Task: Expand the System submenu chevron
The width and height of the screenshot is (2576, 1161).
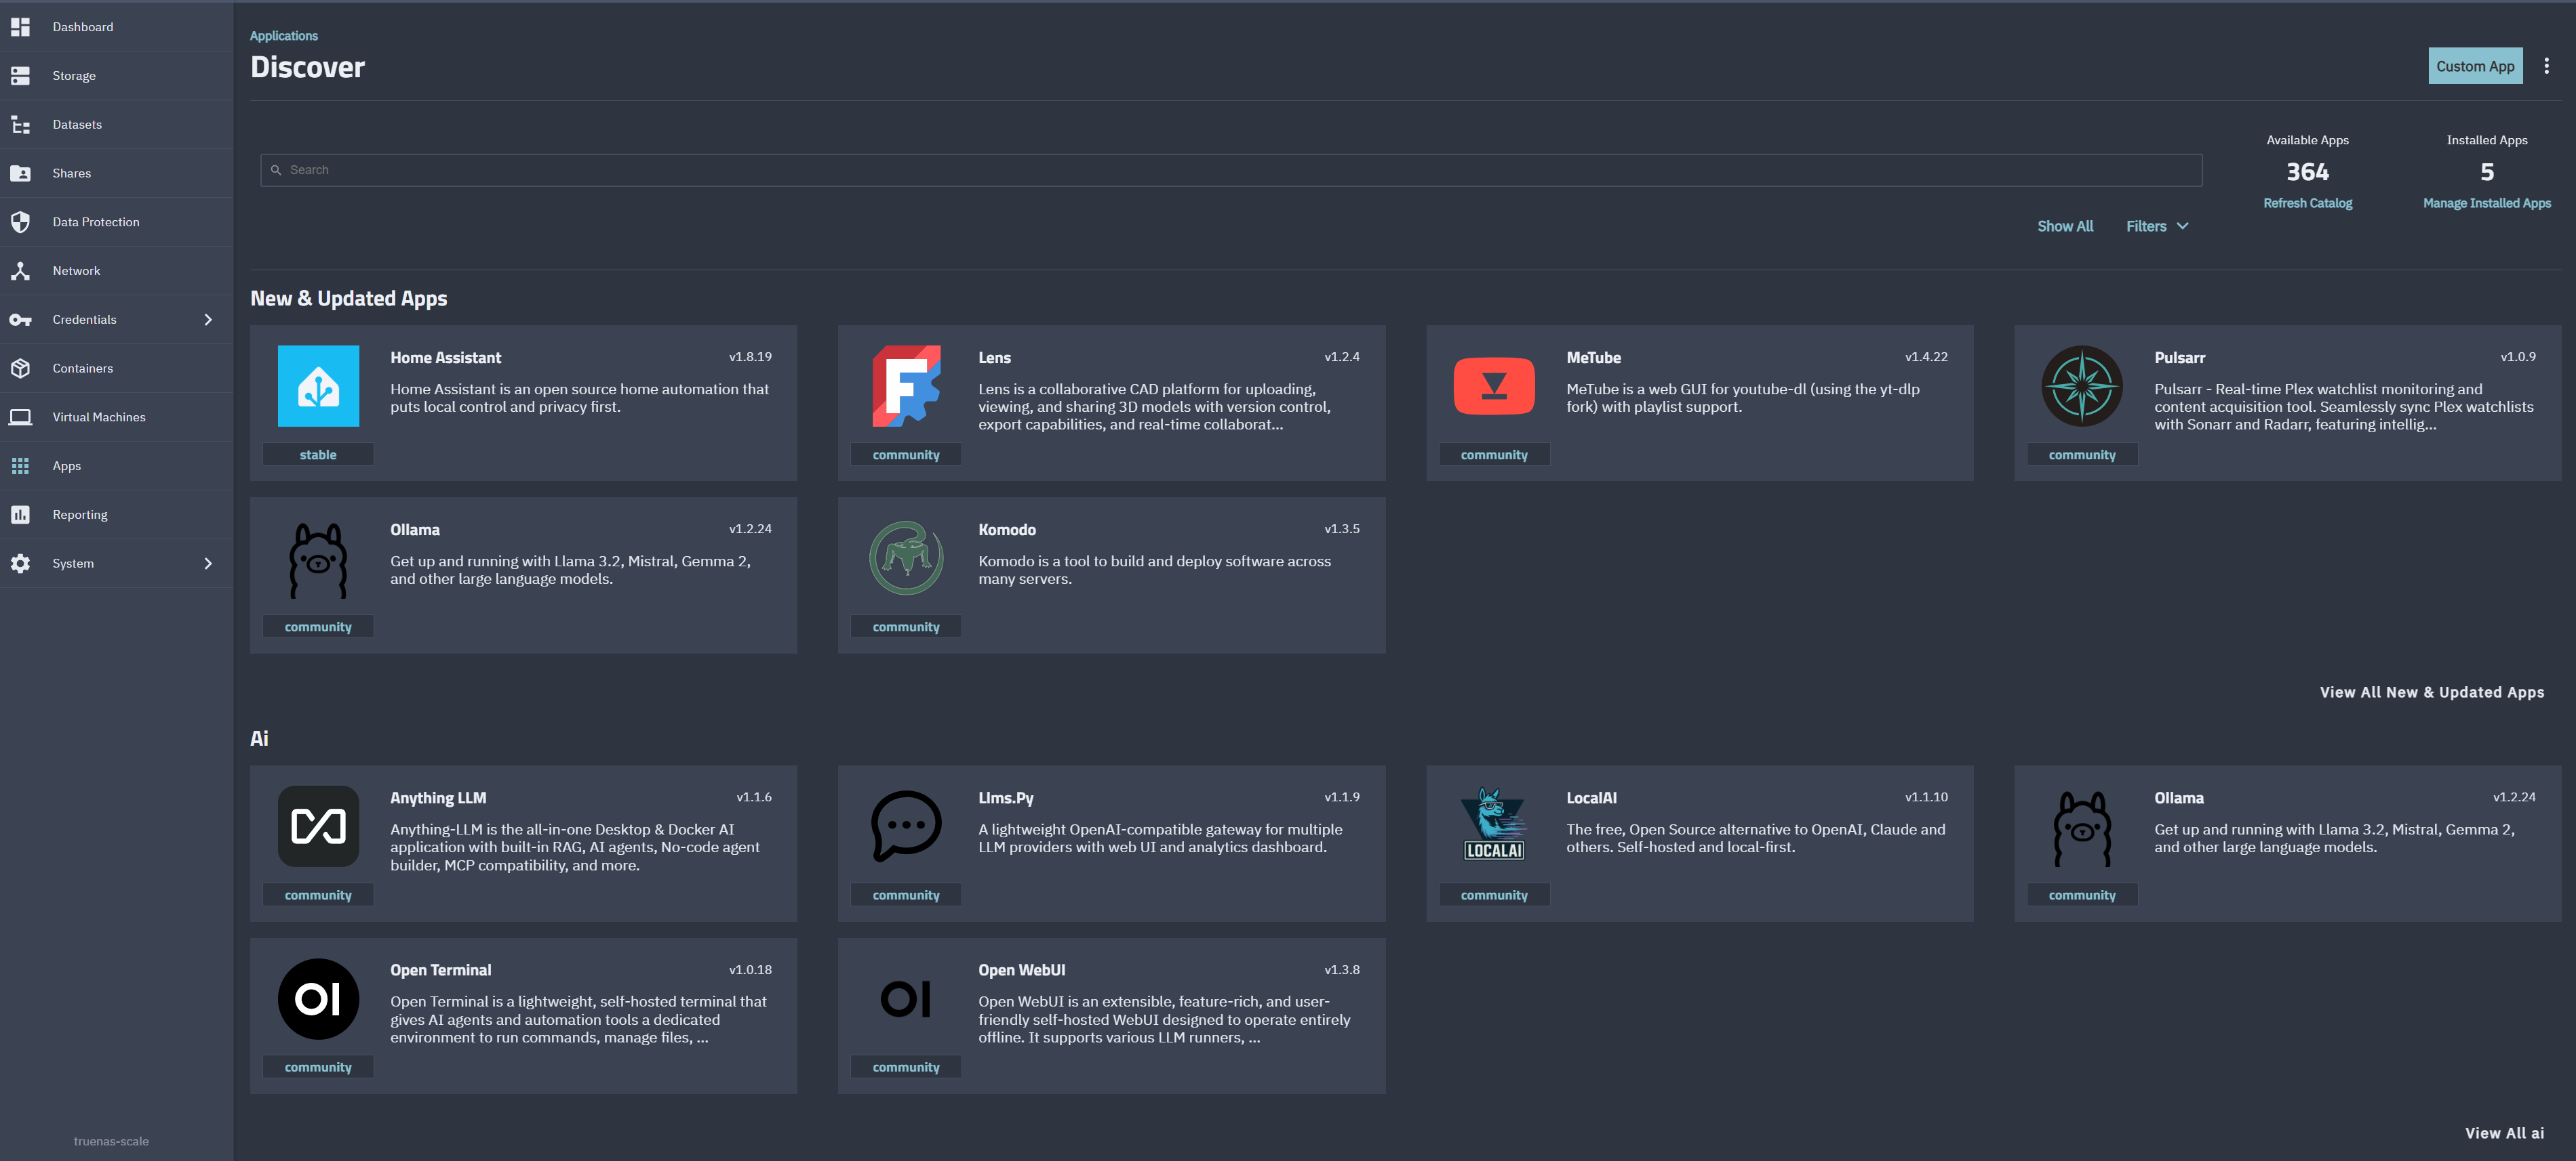Action: 208,564
